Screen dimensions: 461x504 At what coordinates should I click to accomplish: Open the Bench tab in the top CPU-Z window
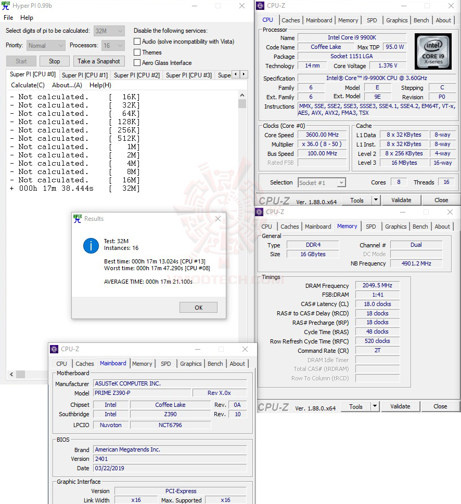[x=421, y=20]
